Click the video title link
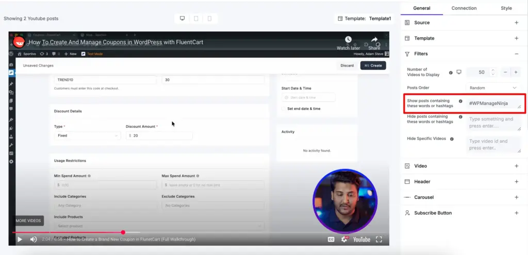This screenshot has height=255, width=528. tap(116, 42)
